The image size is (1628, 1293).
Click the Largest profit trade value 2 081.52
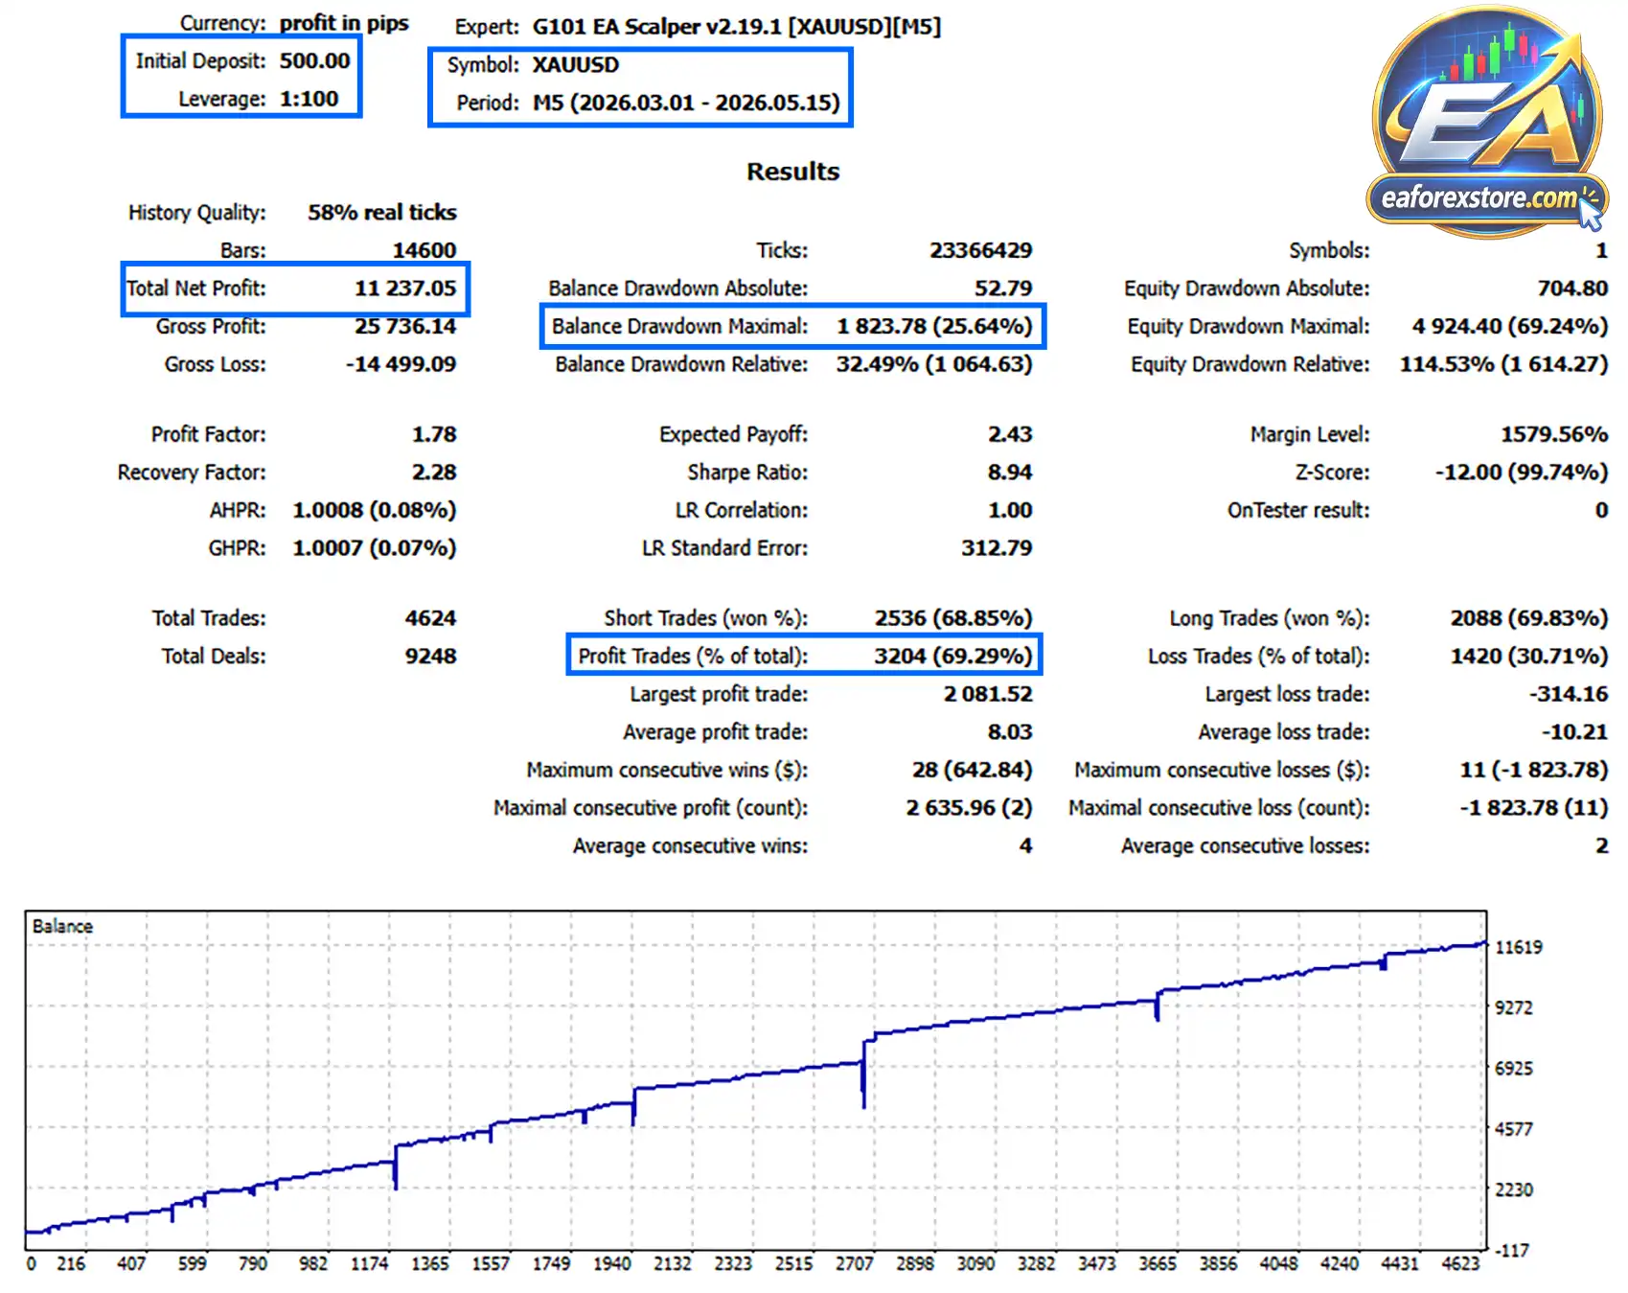point(988,694)
